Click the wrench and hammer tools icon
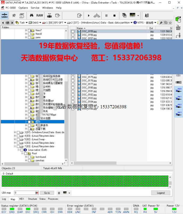This screenshot has height=214, width=183. click(x=14, y=16)
